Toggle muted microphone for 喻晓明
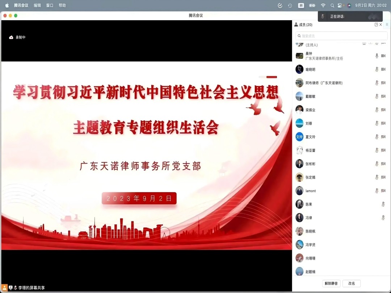The width and height of the screenshot is (391, 293). [x=377, y=69]
